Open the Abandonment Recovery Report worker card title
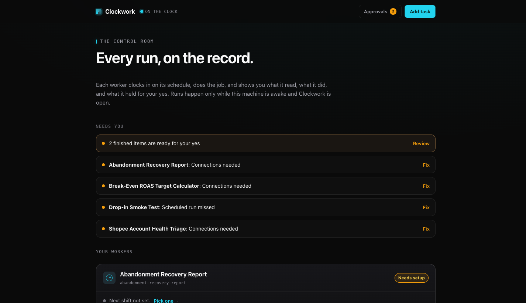The width and height of the screenshot is (526, 303). tap(163, 274)
